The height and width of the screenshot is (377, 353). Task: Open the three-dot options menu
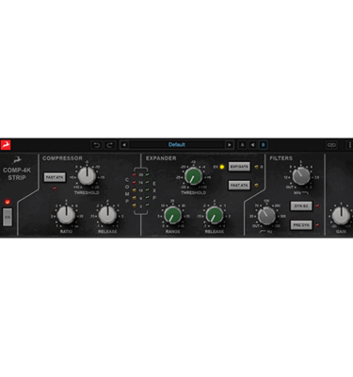(350, 145)
